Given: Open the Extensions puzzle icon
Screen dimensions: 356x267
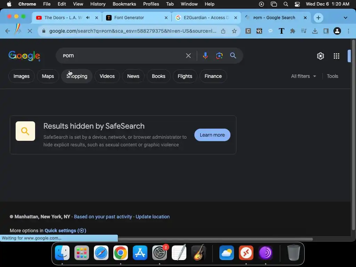Looking at the screenshot, I should (x=293, y=31).
